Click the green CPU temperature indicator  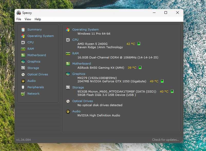(139, 44)
